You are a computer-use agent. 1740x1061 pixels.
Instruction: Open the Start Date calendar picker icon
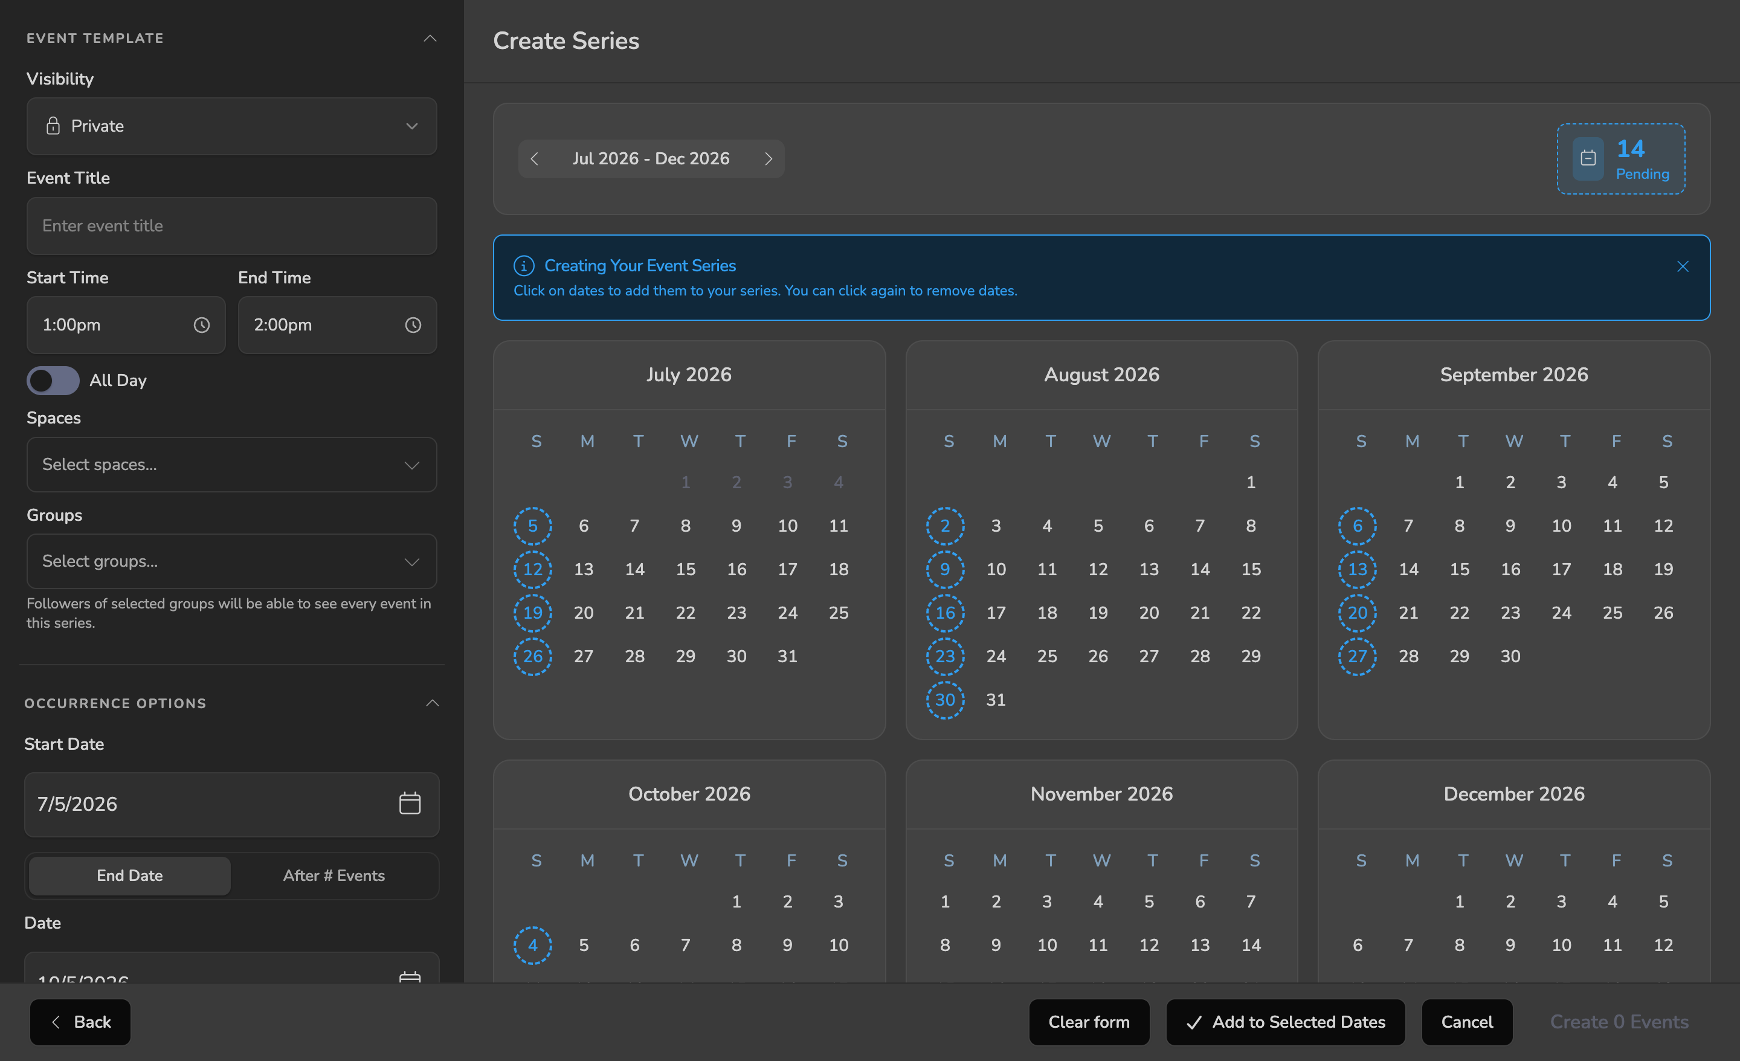pos(410,804)
